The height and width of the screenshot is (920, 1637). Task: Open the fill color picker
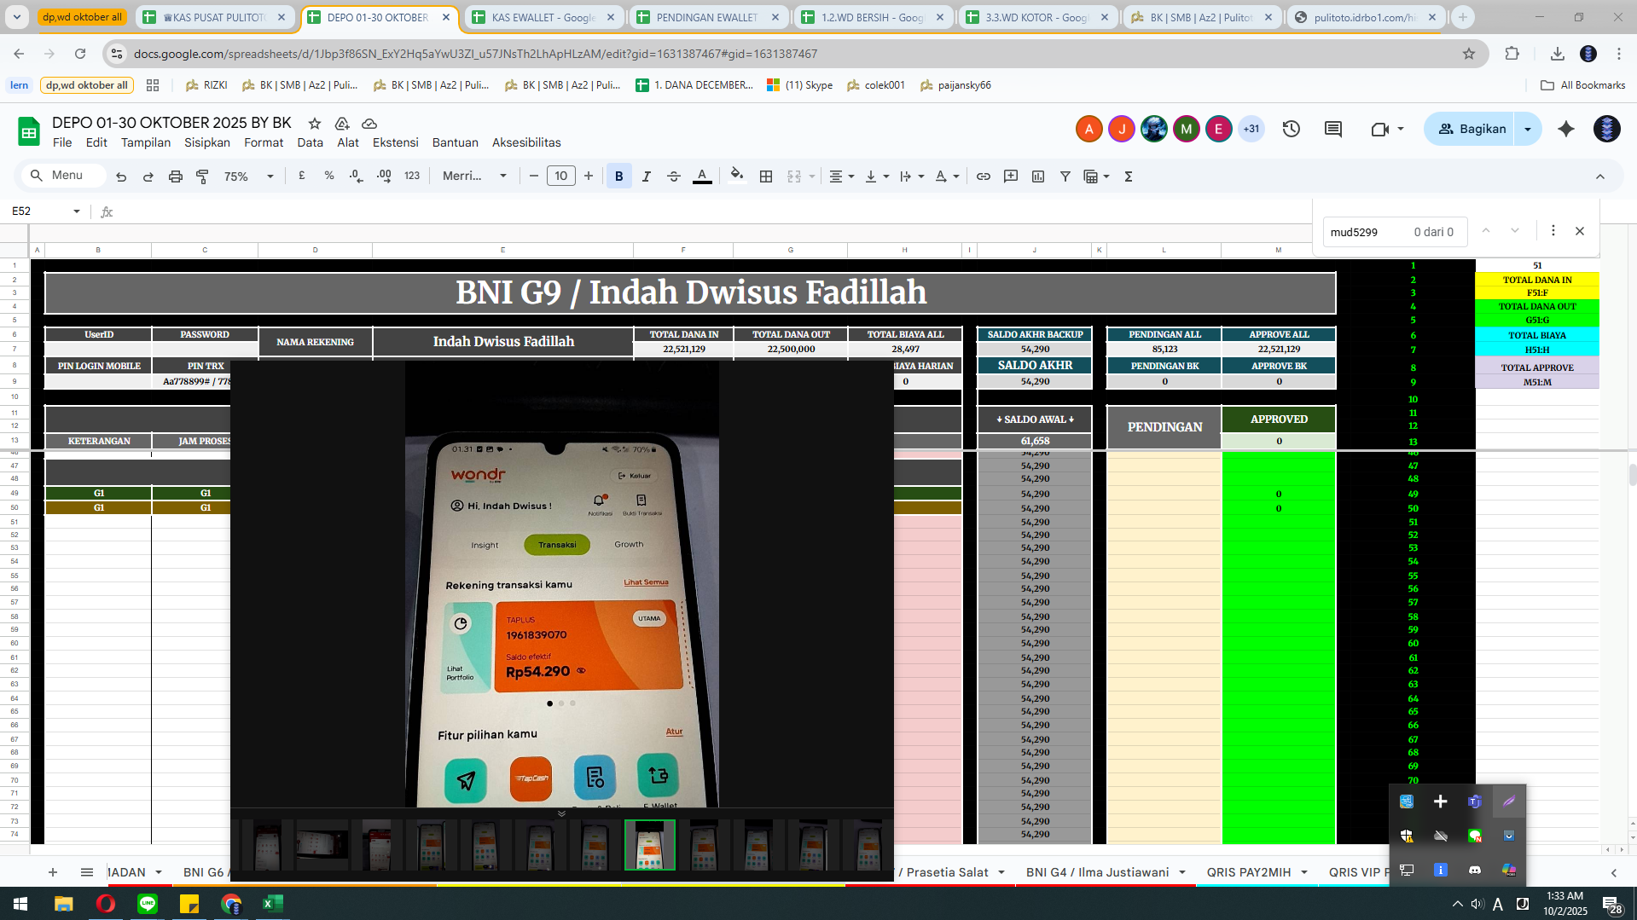coord(737,176)
